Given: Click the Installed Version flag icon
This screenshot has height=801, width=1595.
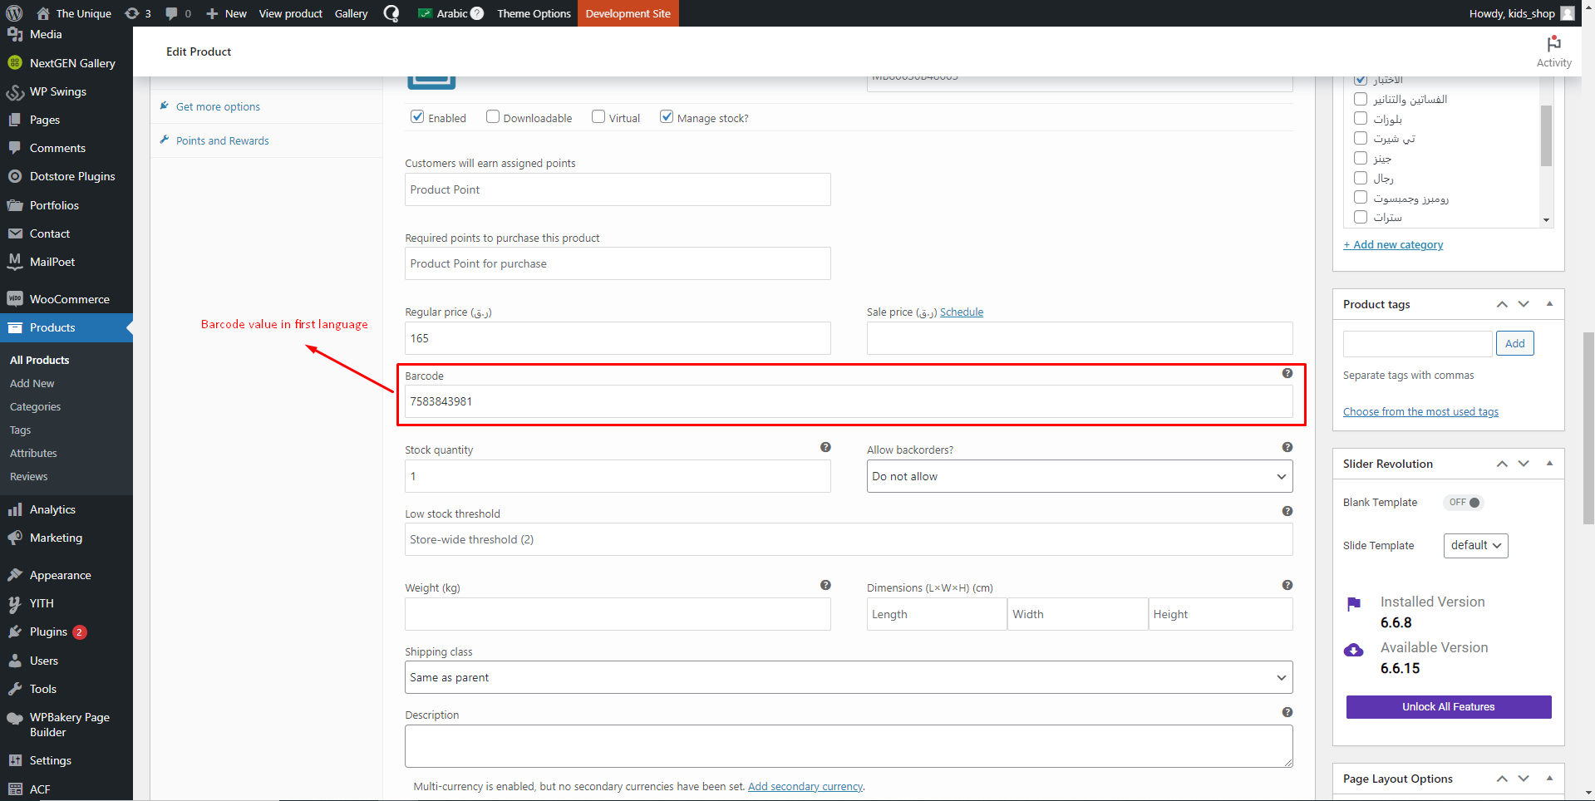Looking at the screenshot, I should (x=1354, y=604).
